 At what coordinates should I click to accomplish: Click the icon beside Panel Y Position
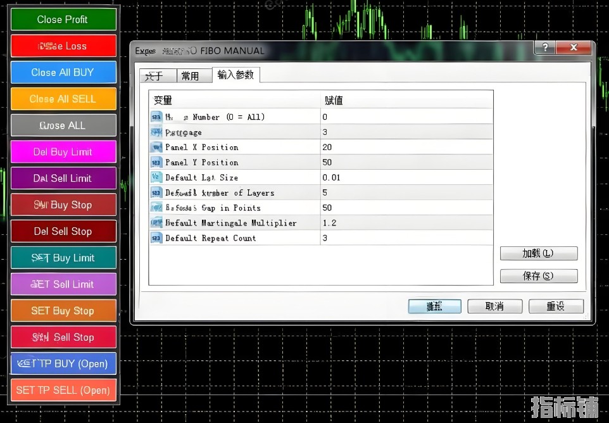pyautogui.click(x=156, y=162)
